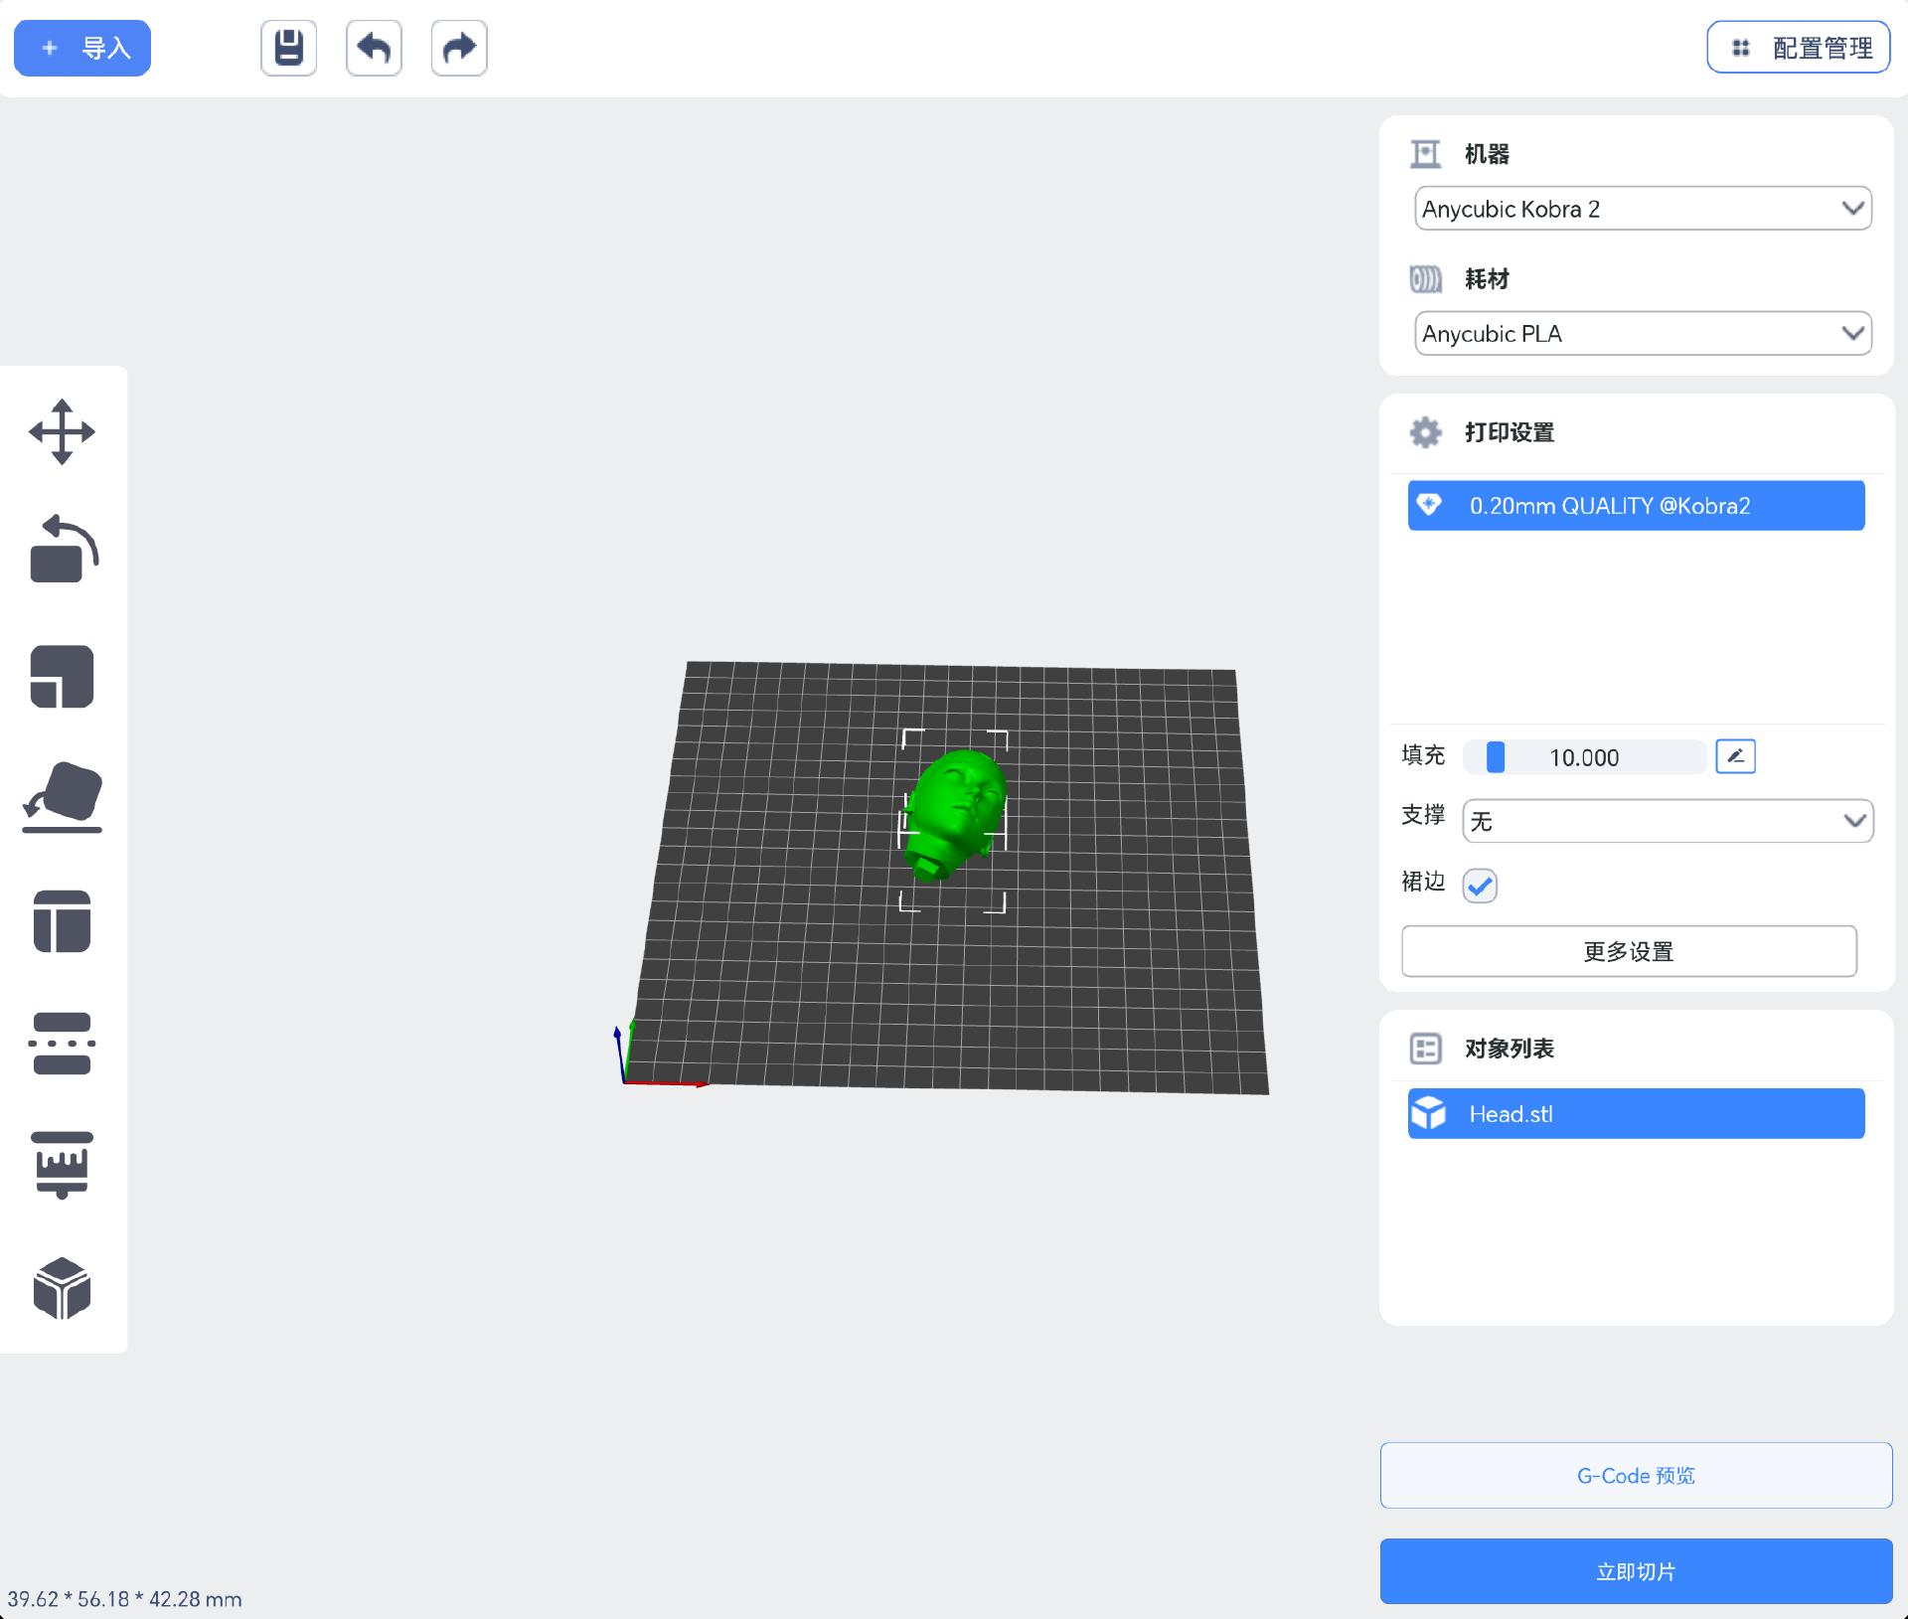This screenshot has width=1908, height=1619.
Task: Click the 更多设置 button
Action: (1629, 951)
